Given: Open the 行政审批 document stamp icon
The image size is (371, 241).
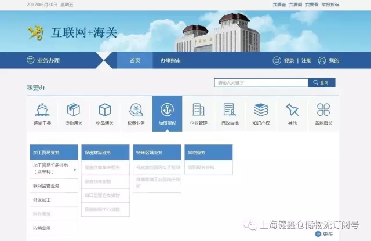Looking at the screenshot, I should [x=230, y=109].
